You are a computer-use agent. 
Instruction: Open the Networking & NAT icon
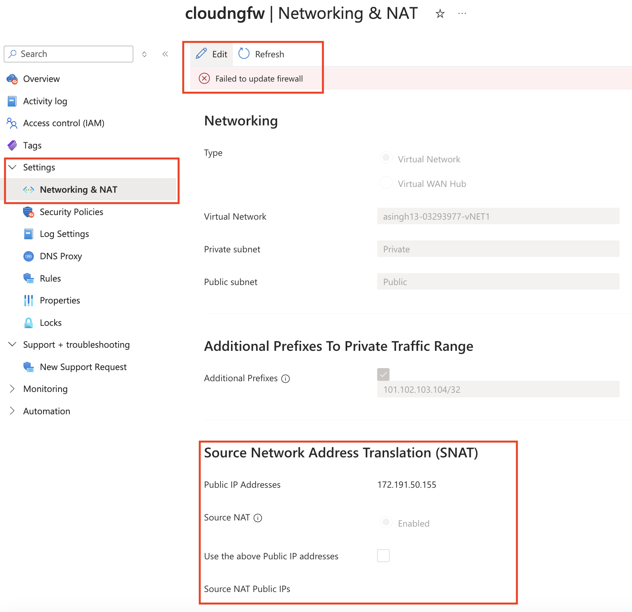[x=28, y=189]
